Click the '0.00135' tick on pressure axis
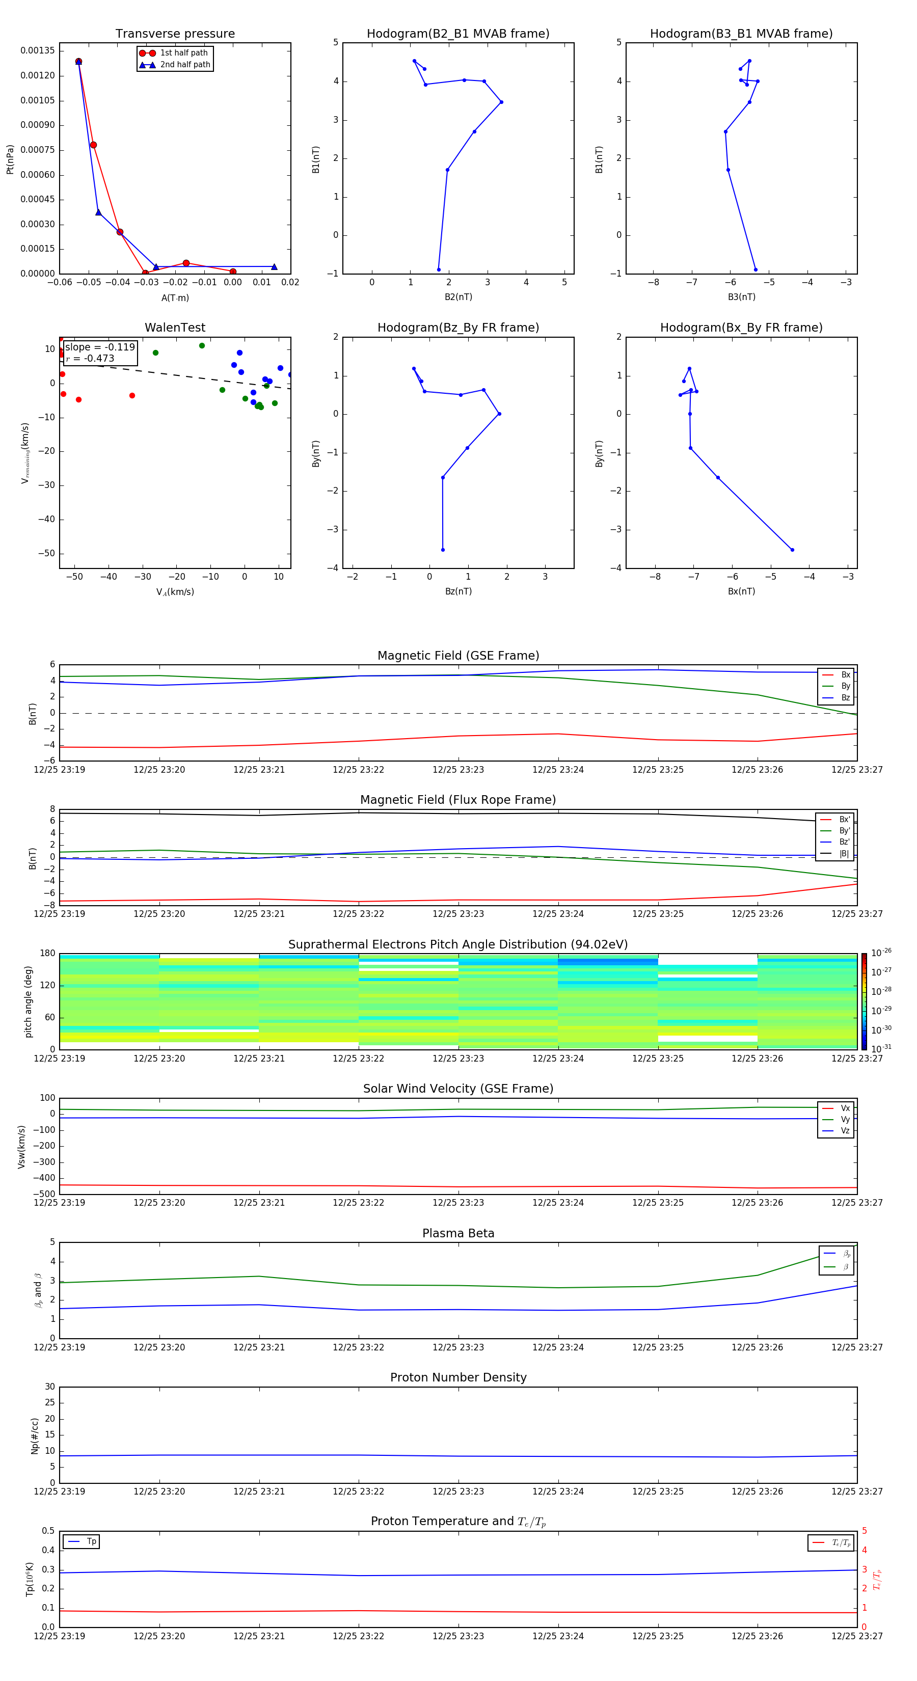 (37, 51)
